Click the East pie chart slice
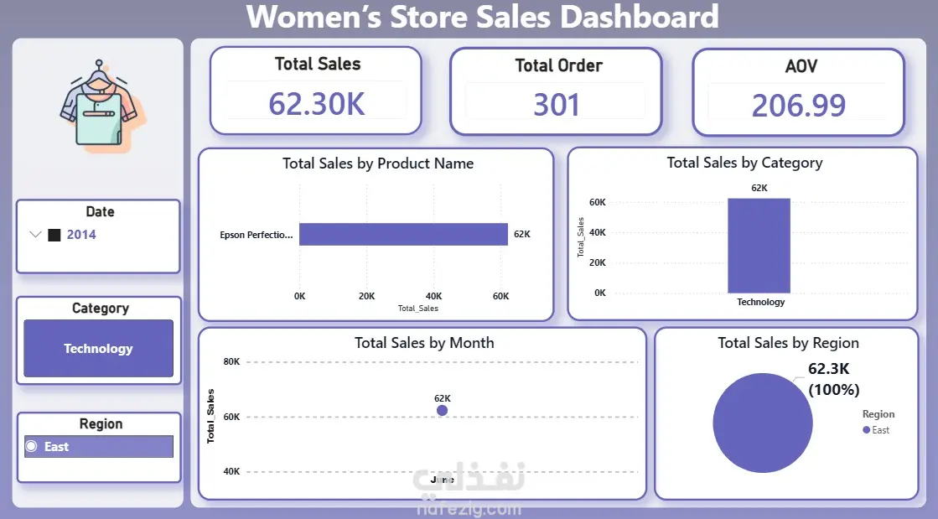This screenshot has width=938, height=519. coord(763,423)
